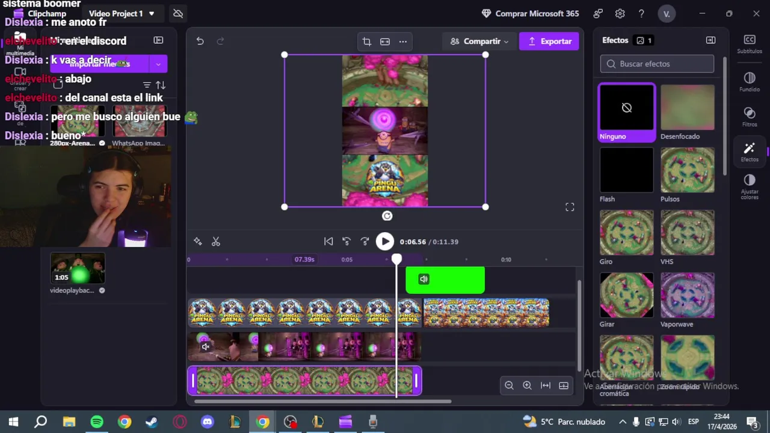Show hidden system tray icons chevron
Image resolution: width=770 pixels, height=433 pixels.
point(623,422)
